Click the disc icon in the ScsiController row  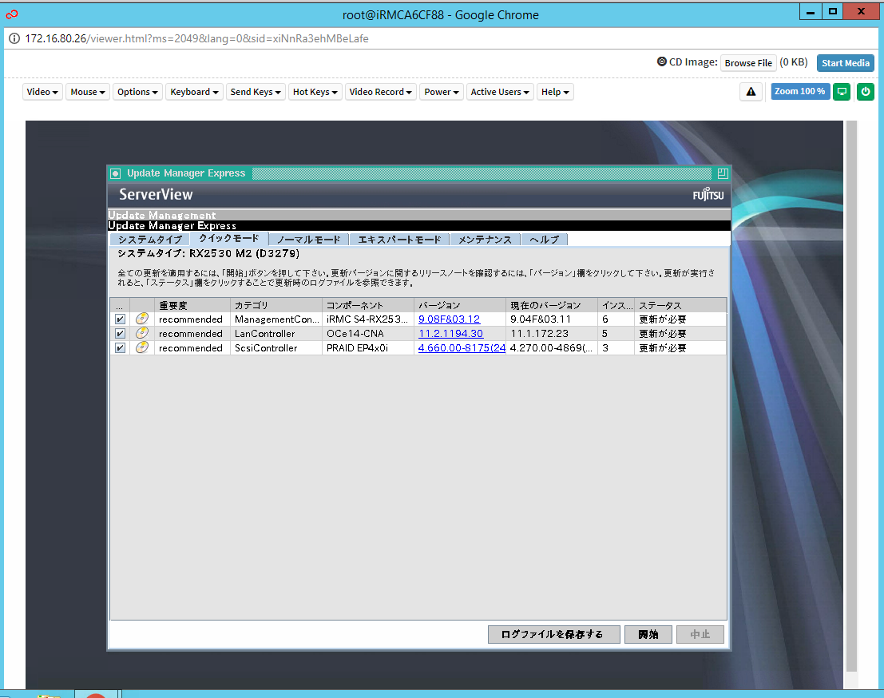tap(142, 348)
